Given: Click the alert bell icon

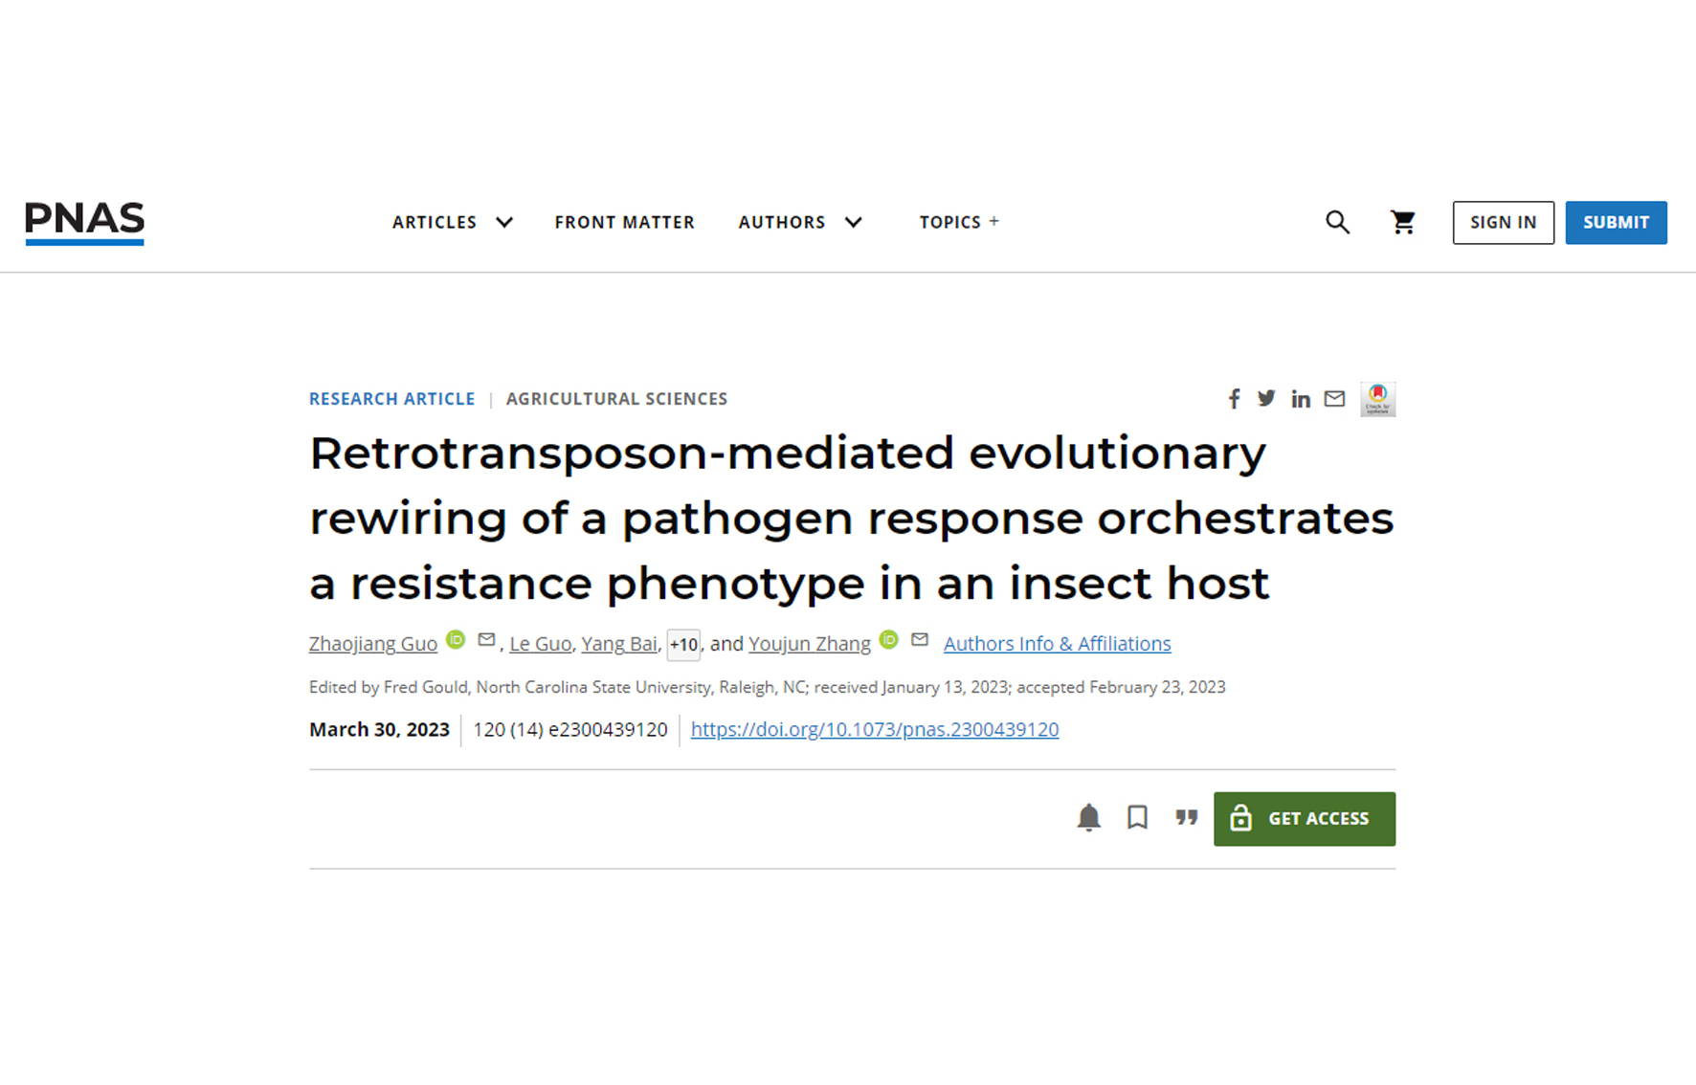Looking at the screenshot, I should [1088, 818].
